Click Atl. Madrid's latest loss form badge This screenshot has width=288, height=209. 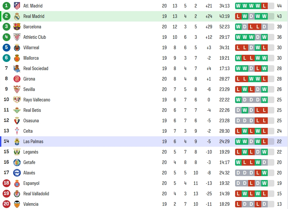tap(264, 6)
